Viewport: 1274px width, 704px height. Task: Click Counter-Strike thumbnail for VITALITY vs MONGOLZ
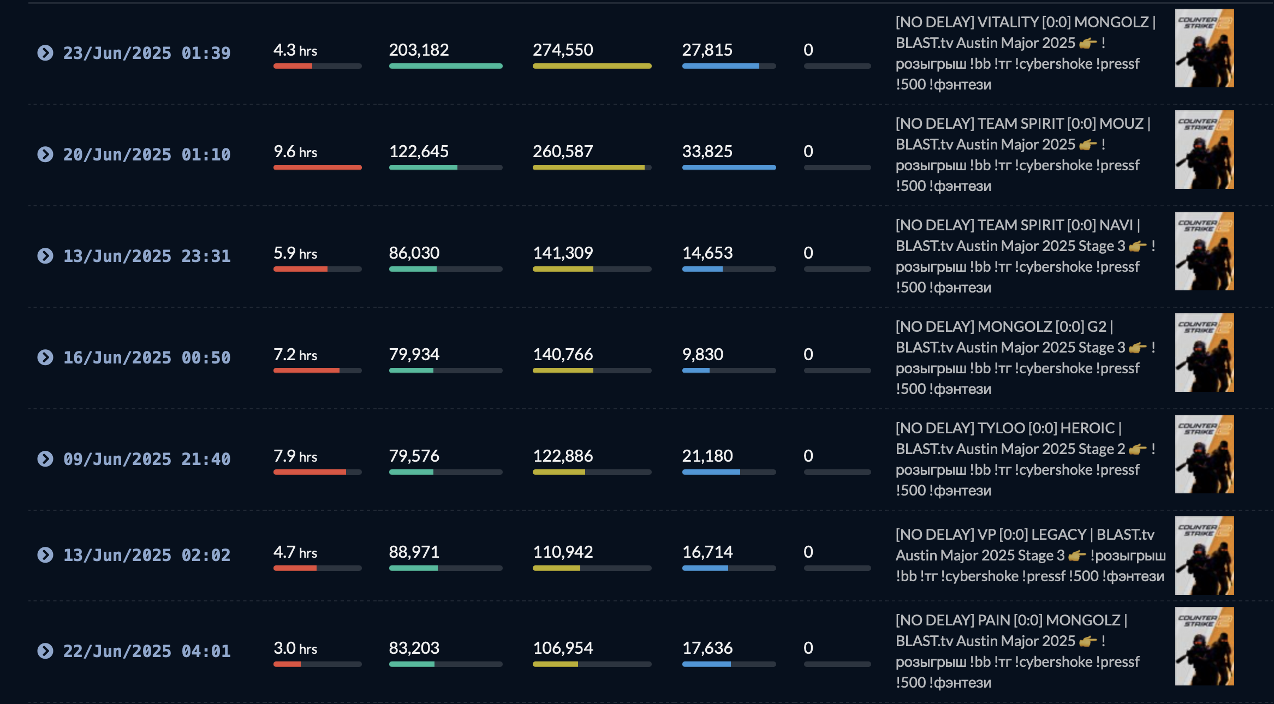1204,48
